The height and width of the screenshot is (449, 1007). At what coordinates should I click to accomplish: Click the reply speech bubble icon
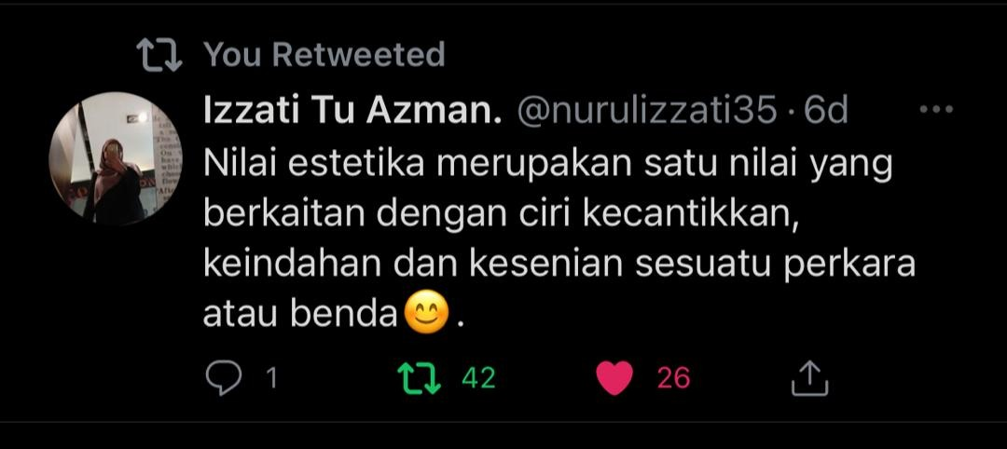point(224,378)
